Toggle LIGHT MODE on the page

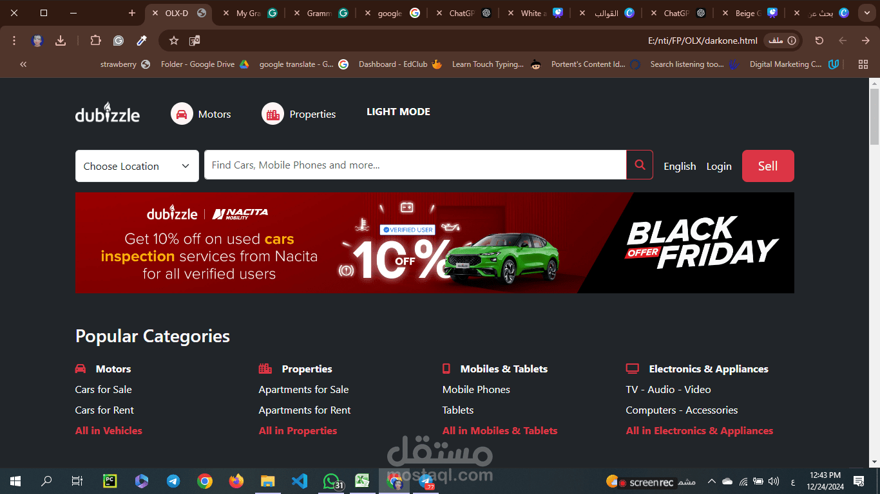coord(398,112)
